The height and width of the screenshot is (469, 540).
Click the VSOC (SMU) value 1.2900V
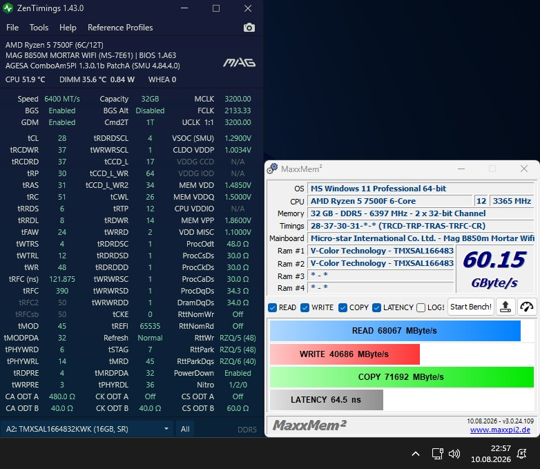pos(238,138)
